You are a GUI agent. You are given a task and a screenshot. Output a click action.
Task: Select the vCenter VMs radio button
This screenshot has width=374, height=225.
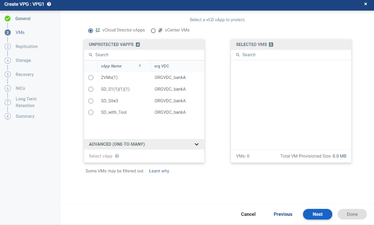pyautogui.click(x=153, y=31)
